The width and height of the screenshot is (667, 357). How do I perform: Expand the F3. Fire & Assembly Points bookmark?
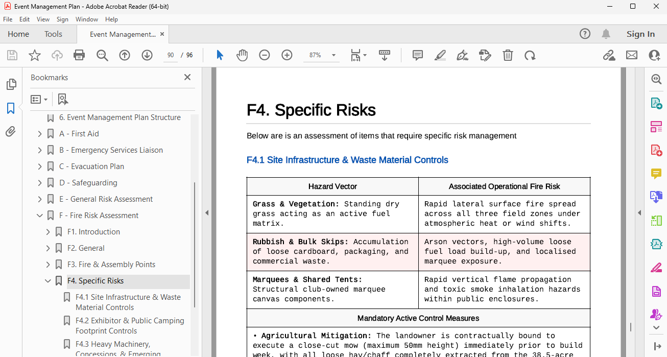pos(48,265)
